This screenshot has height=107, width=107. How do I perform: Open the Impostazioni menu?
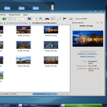click(x=14, y=15)
